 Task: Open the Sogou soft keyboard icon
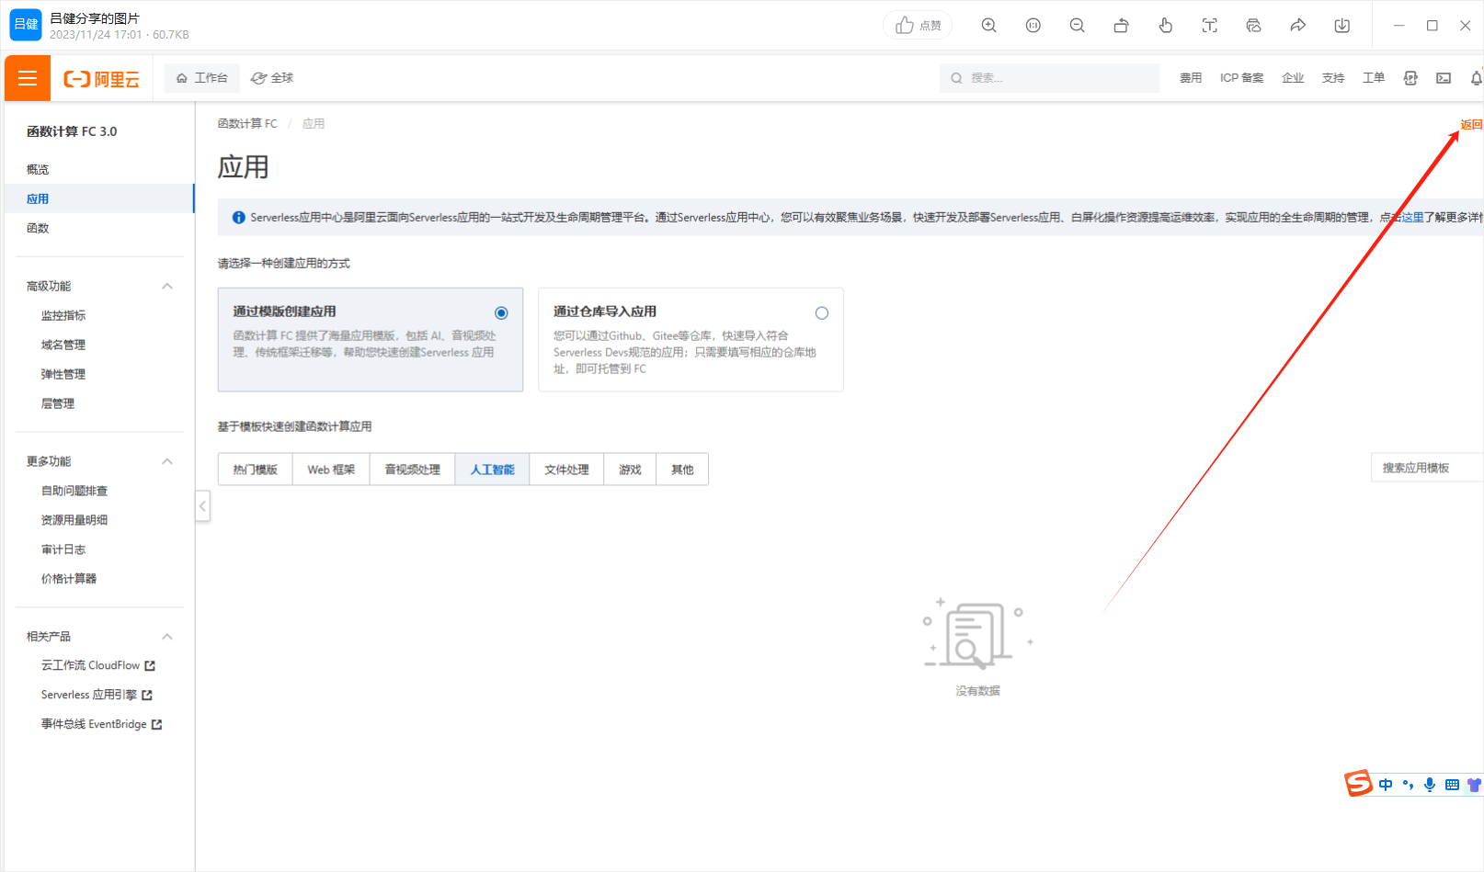click(1452, 785)
